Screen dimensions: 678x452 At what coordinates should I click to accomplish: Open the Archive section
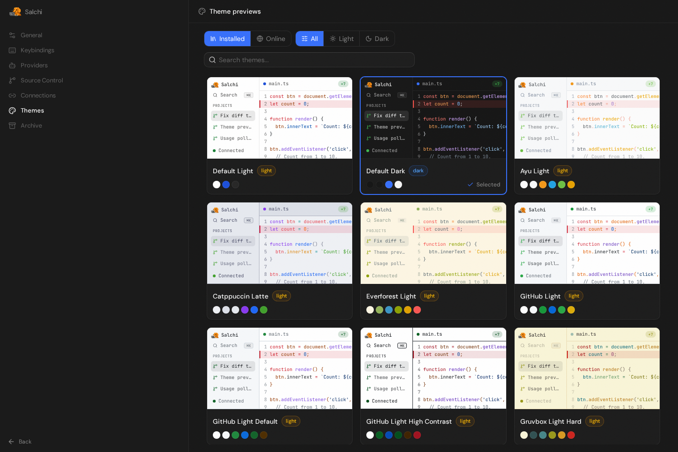(x=94, y=126)
